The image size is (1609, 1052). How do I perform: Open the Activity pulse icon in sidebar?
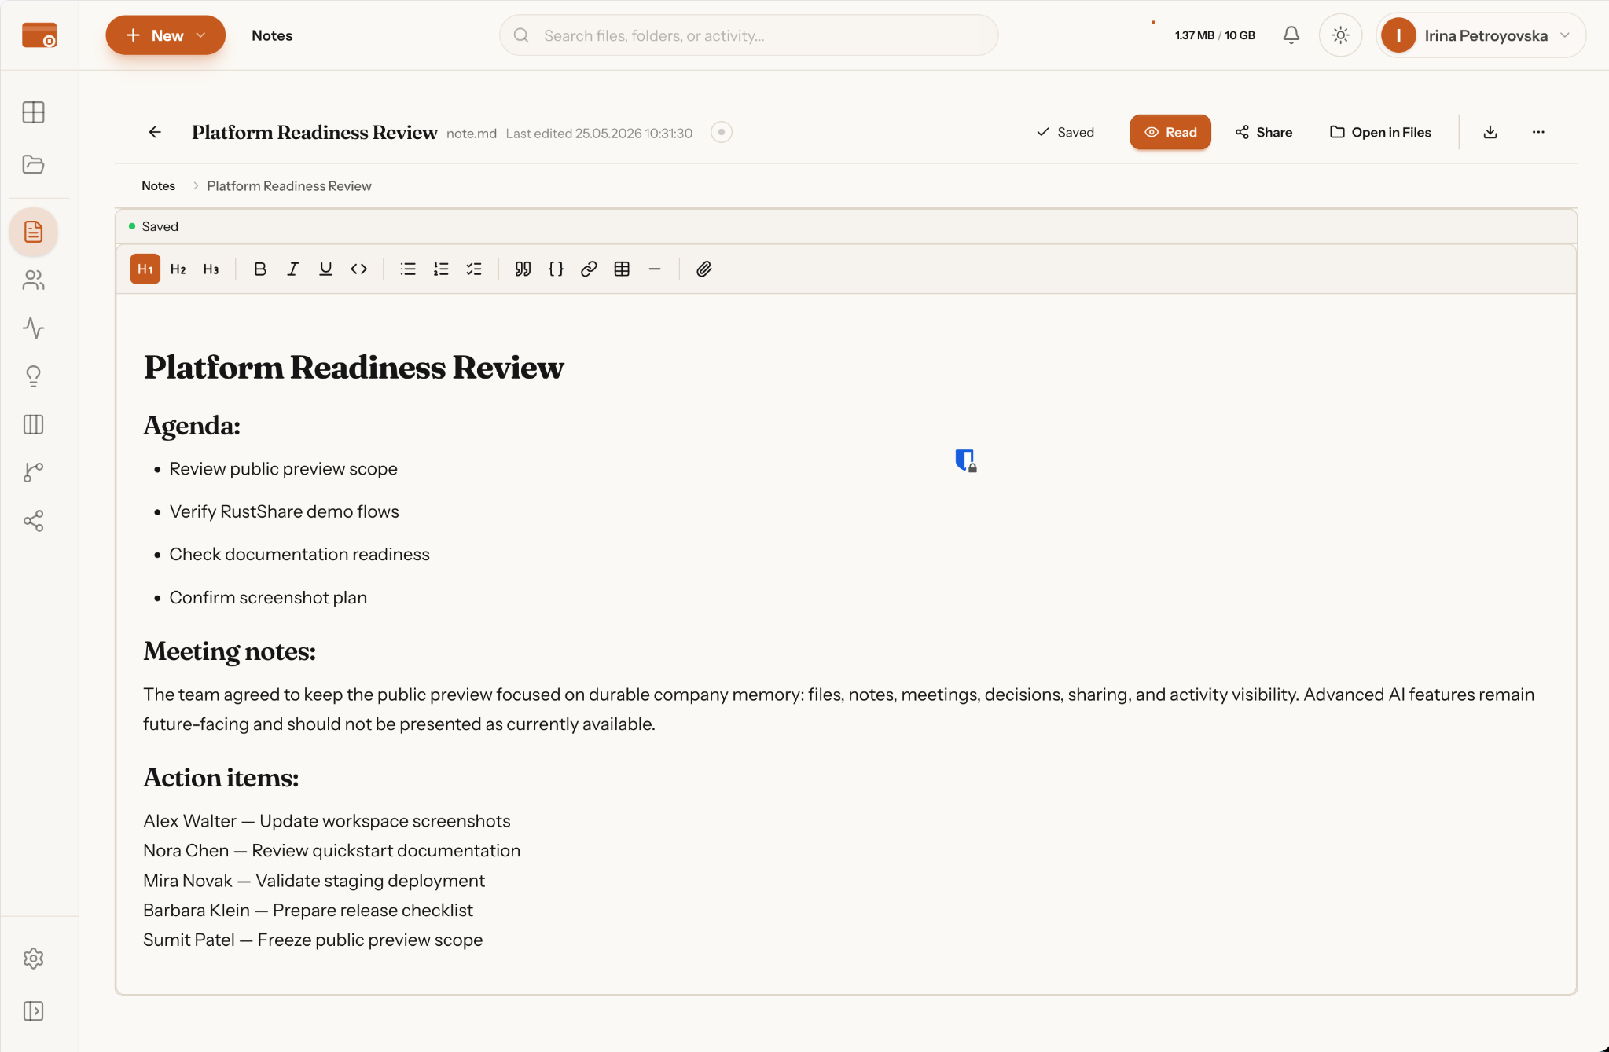coord(33,328)
